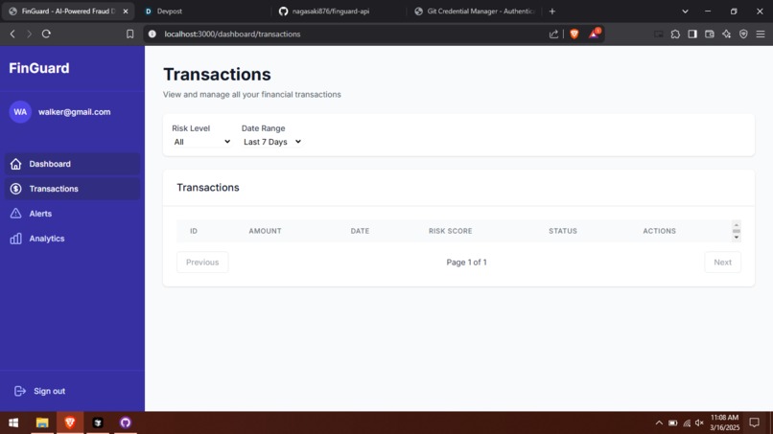
Task: Open a new browser tab
Action: pos(552,11)
